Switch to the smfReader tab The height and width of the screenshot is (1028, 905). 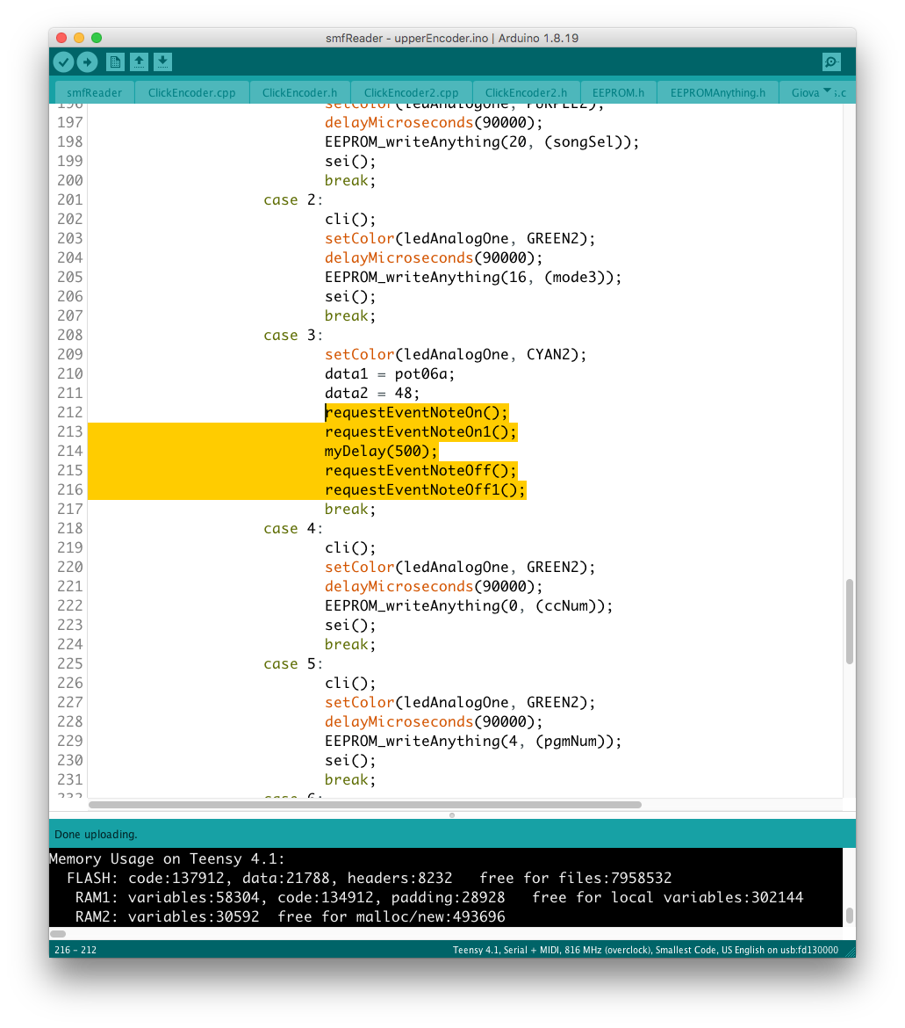(94, 92)
